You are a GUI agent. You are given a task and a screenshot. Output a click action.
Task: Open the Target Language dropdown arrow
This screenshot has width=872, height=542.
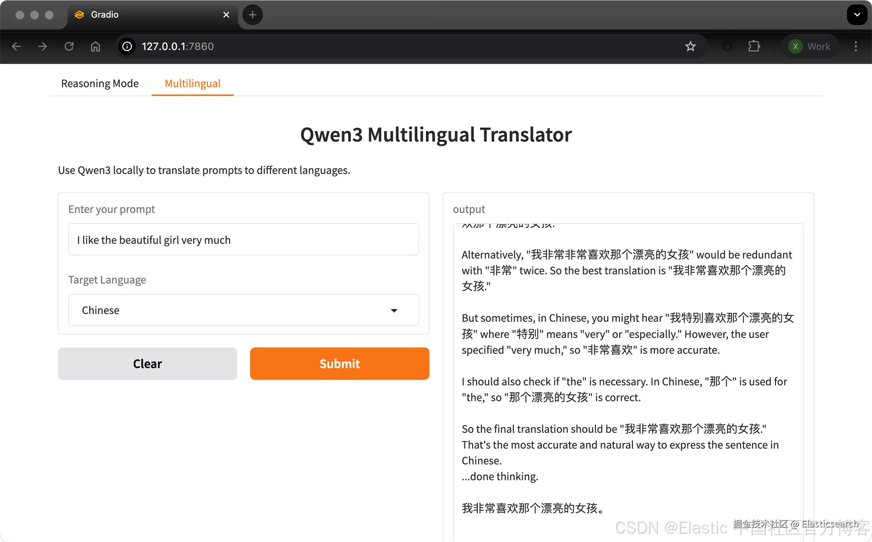pyautogui.click(x=394, y=310)
